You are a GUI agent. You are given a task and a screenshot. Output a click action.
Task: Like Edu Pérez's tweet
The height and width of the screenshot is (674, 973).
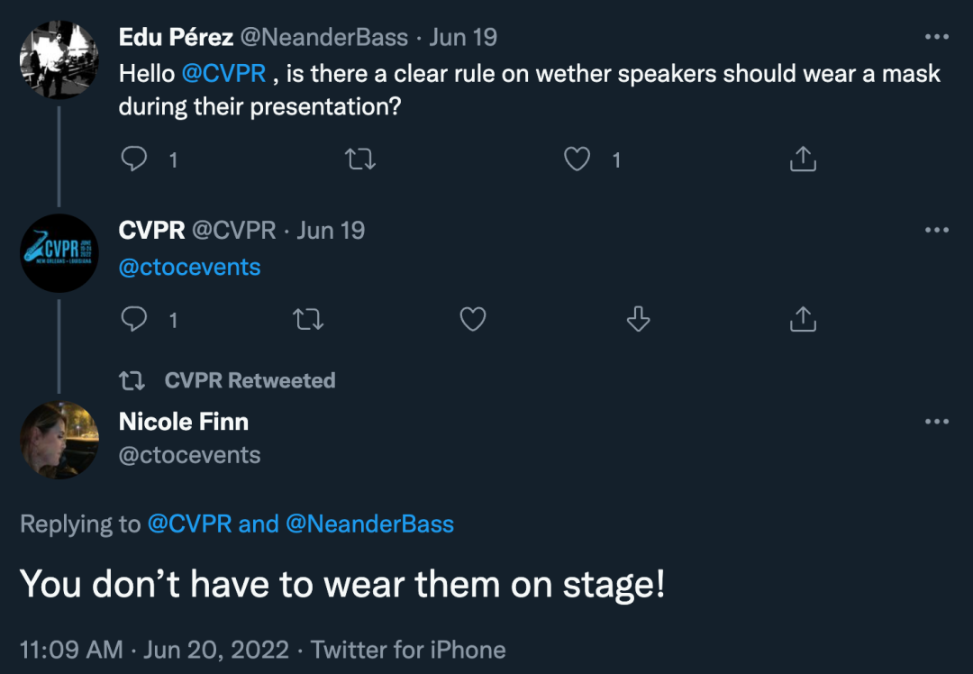(577, 159)
